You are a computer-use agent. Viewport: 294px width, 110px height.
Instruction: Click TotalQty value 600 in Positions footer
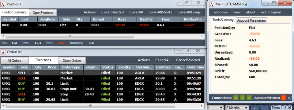tap(91, 43)
